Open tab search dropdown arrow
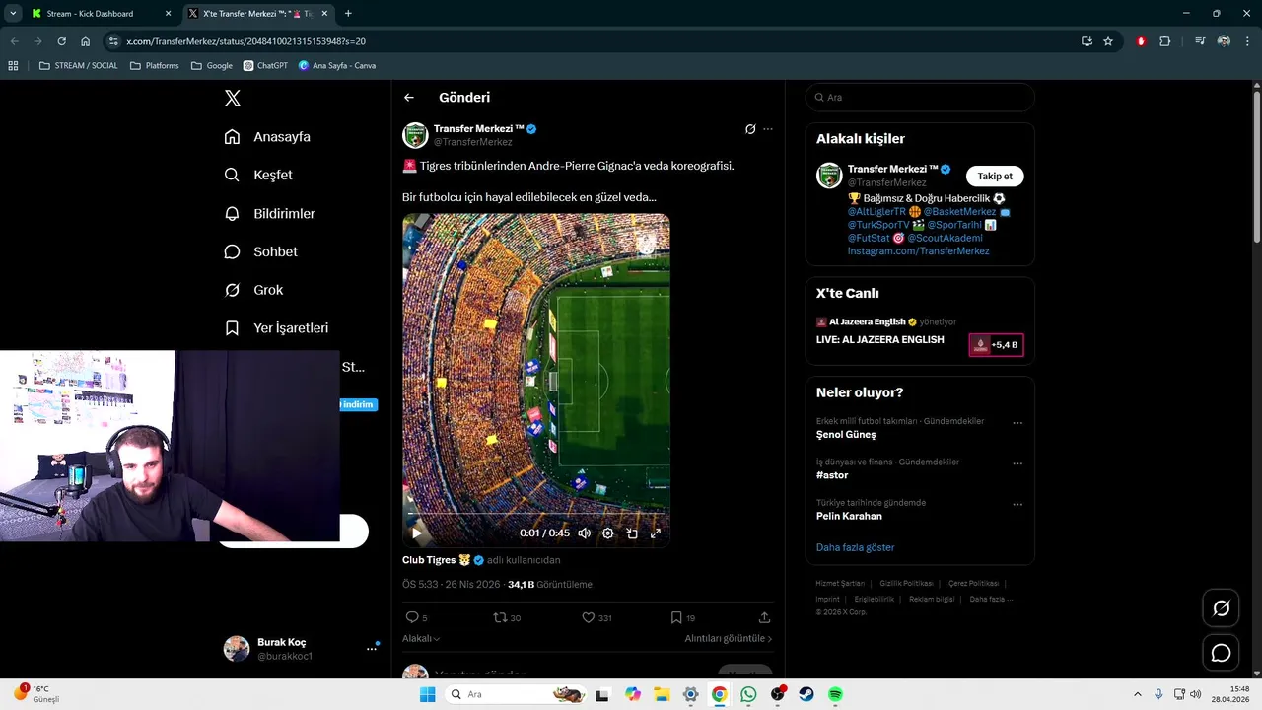The width and height of the screenshot is (1262, 710). pyautogui.click(x=13, y=14)
